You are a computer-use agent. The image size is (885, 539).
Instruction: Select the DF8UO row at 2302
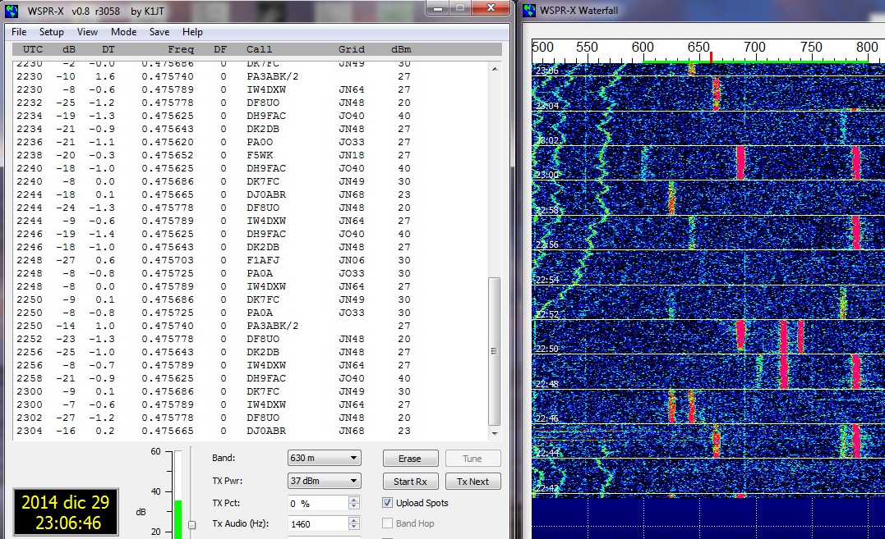[x=251, y=418]
